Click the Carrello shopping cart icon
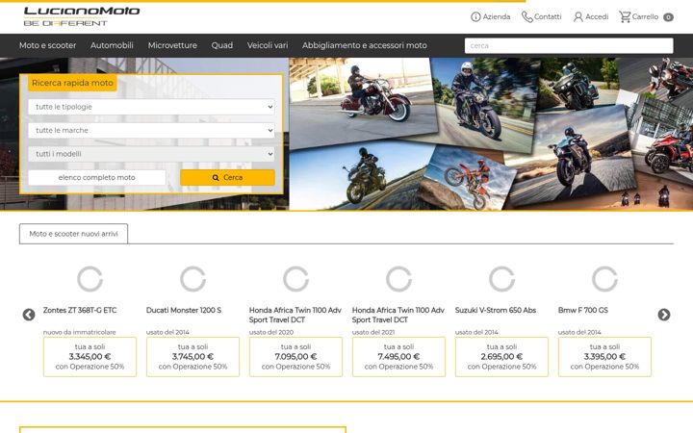693x433 pixels. pyautogui.click(x=625, y=16)
